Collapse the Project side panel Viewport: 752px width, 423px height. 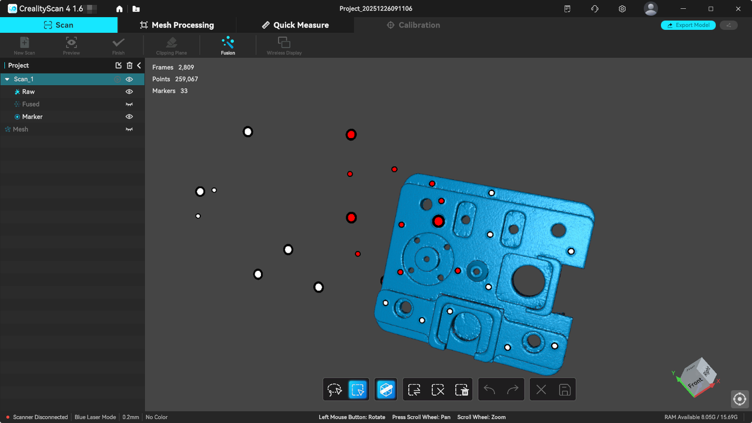(139, 65)
